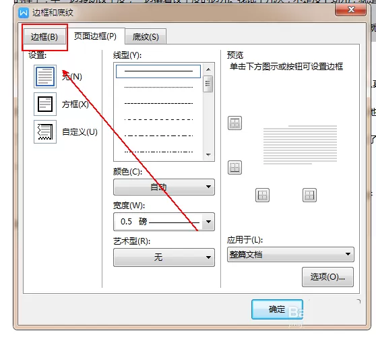Screen dimensions: 376x337
Task: Select the 无(N) no-border setting icon
Action: tap(45, 77)
